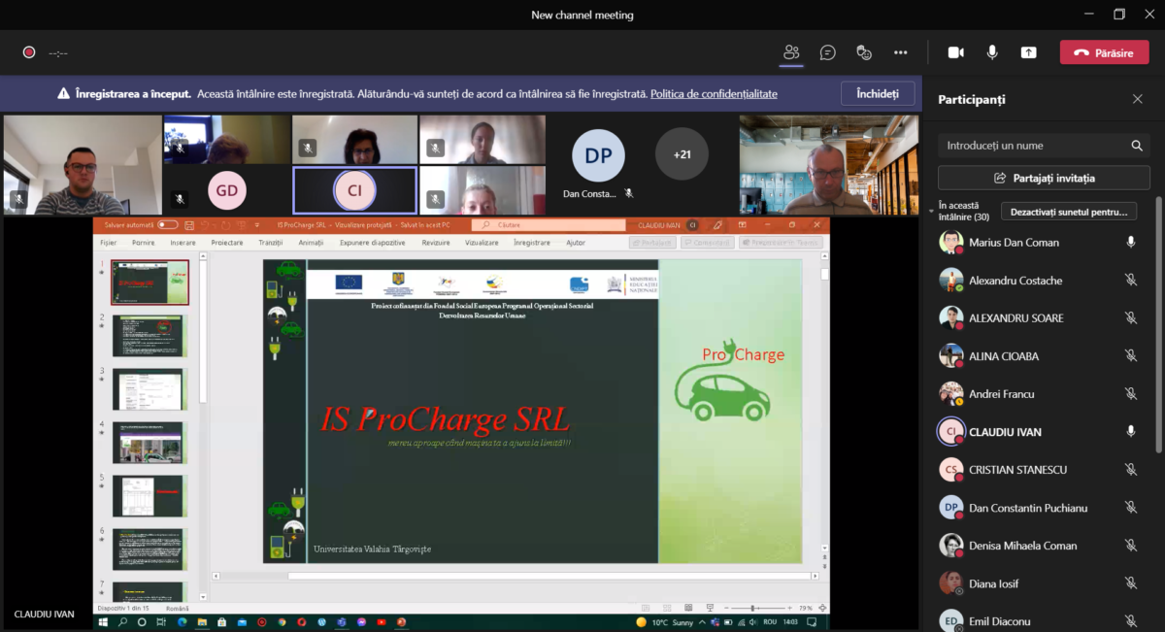Click the Introduceți un nume field

point(1029,146)
